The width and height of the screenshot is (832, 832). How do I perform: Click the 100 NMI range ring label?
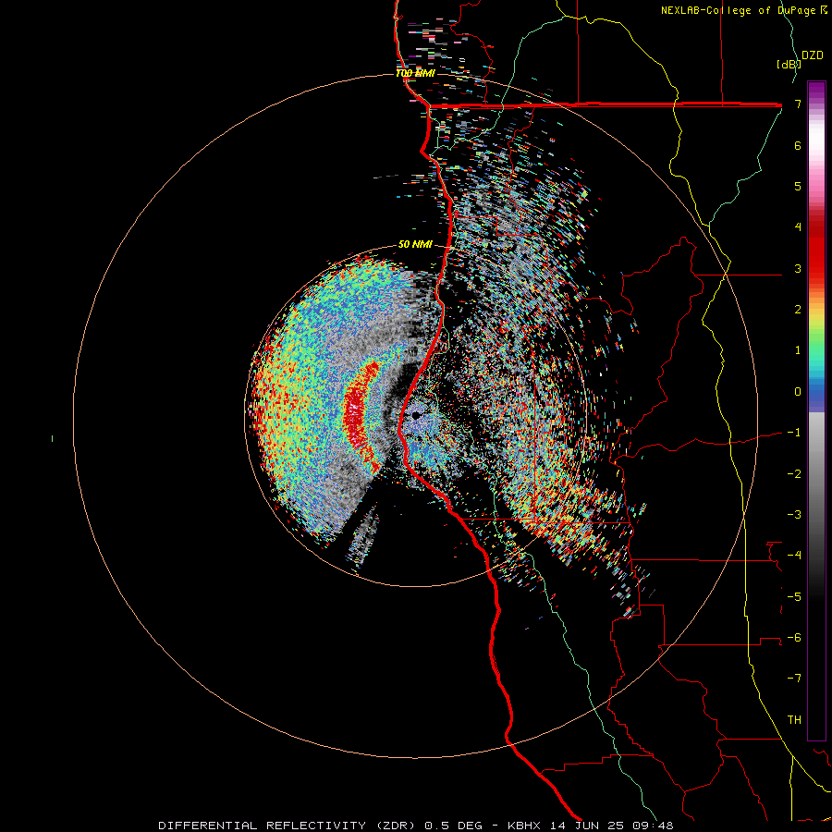click(x=415, y=73)
